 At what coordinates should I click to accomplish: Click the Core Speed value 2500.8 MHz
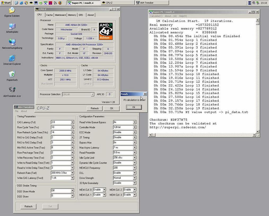pos(65,70)
